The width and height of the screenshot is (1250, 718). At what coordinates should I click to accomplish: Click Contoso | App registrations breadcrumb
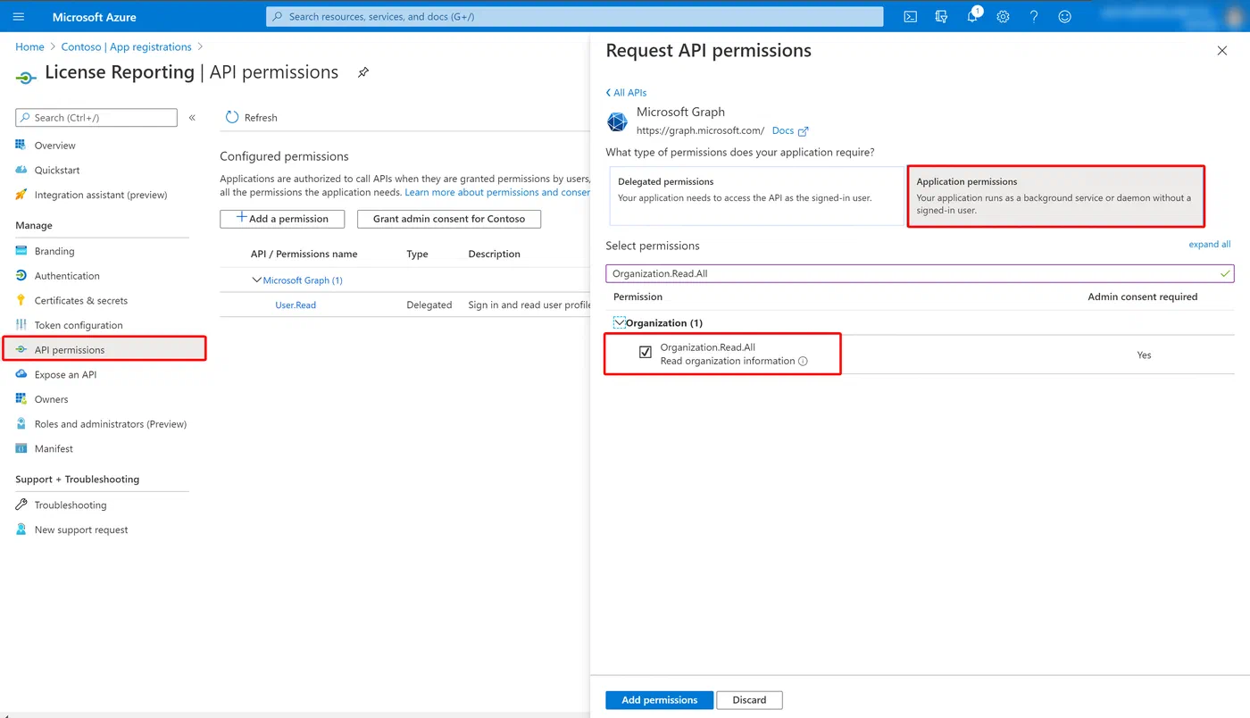pyautogui.click(x=126, y=46)
